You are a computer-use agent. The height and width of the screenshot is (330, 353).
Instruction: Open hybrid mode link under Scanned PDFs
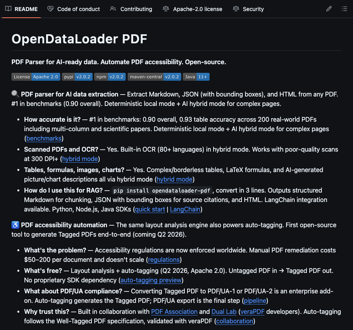point(80,159)
